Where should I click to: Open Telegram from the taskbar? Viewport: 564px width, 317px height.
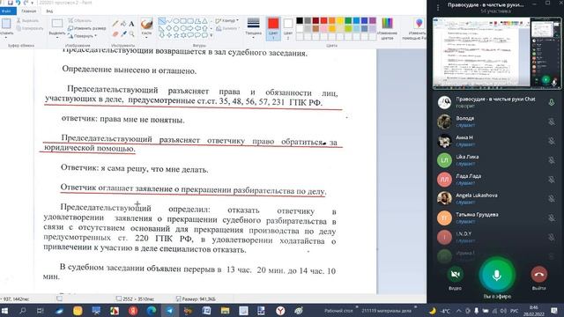tap(169, 311)
